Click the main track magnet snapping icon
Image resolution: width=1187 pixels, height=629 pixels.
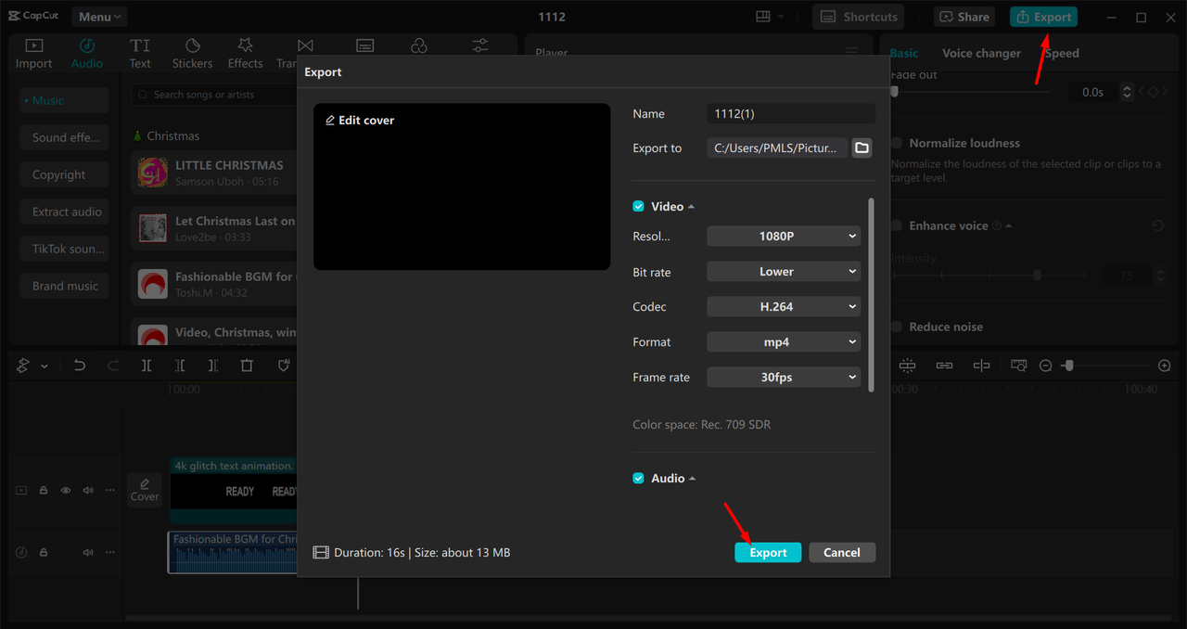907,366
